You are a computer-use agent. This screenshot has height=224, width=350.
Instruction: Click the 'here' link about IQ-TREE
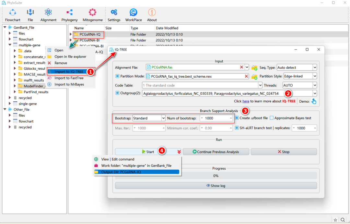[246, 101]
